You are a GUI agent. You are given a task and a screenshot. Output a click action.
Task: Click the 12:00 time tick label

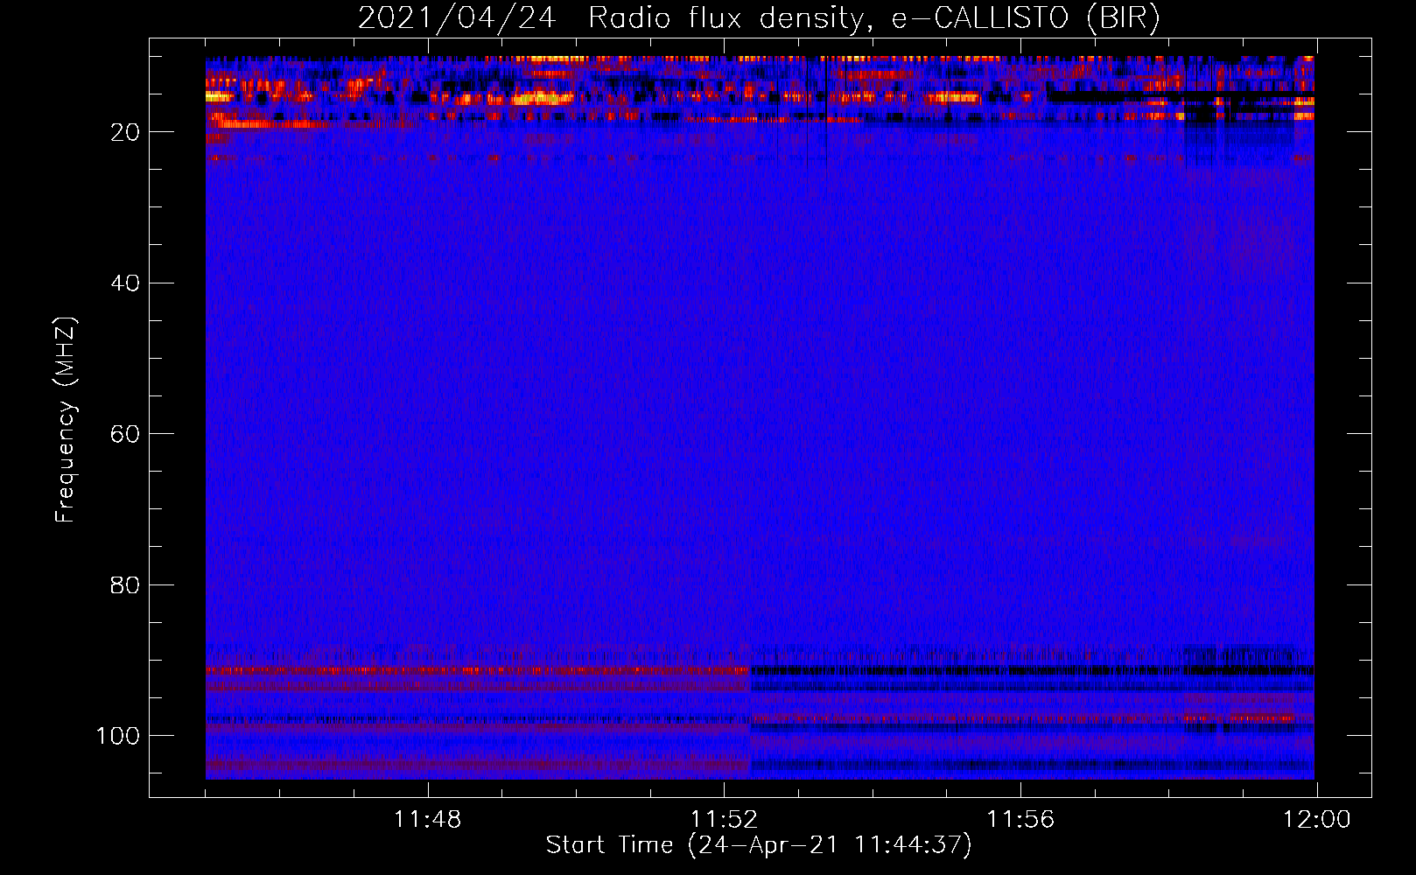click(x=1316, y=820)
